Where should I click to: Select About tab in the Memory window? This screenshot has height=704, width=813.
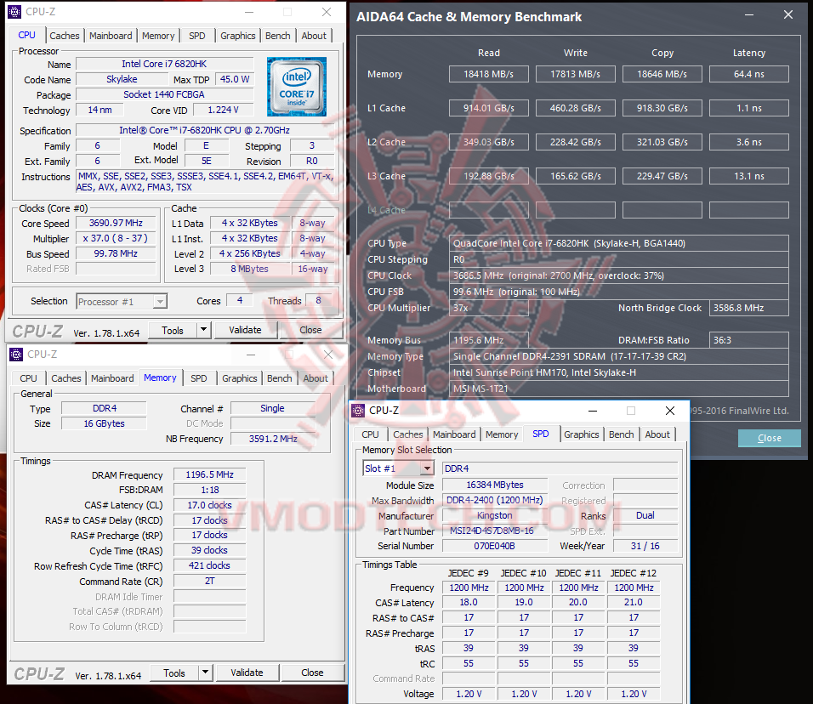316,378
